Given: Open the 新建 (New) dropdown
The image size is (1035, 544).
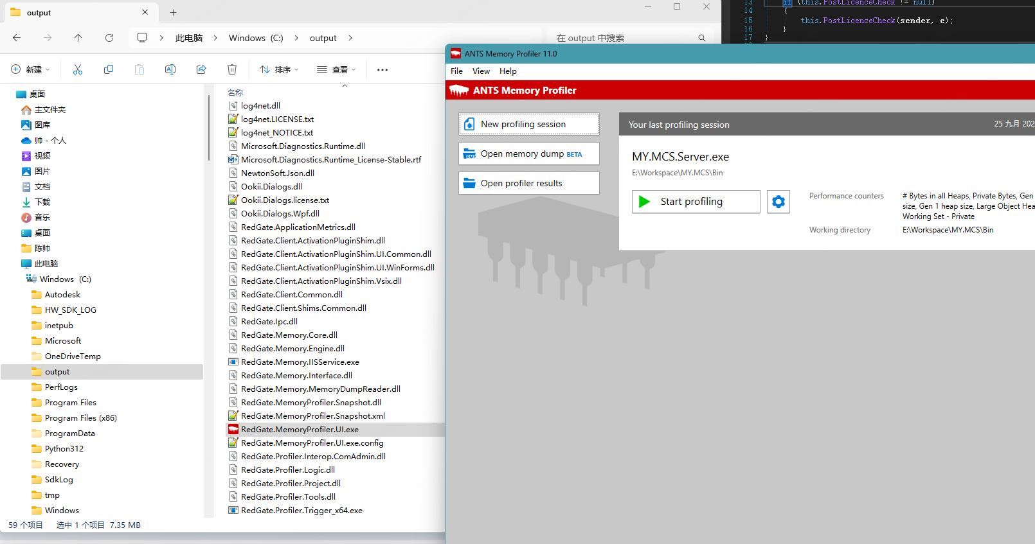Looking at the screenshot, I should coord(30,69).
